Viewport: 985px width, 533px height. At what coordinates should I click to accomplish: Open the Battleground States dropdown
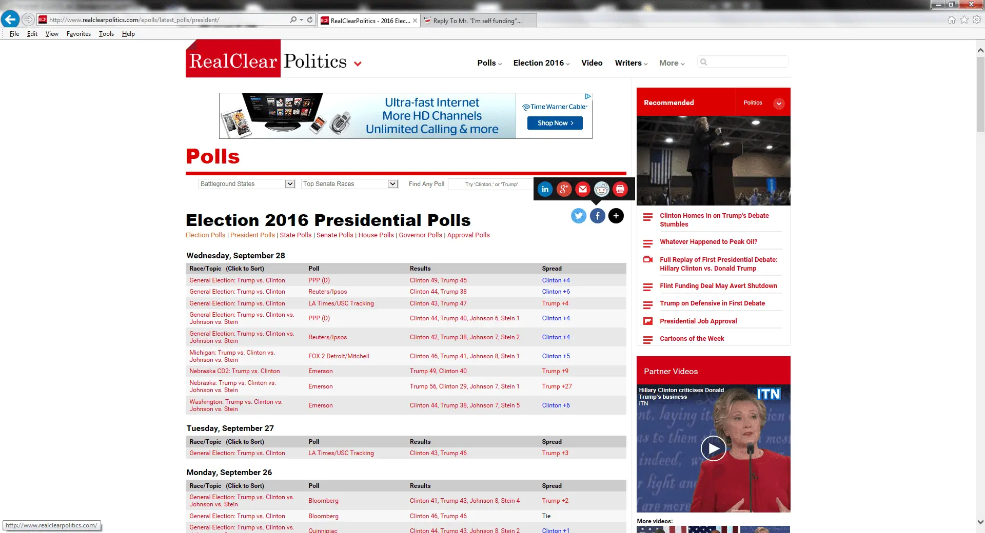tap(247, 184)
